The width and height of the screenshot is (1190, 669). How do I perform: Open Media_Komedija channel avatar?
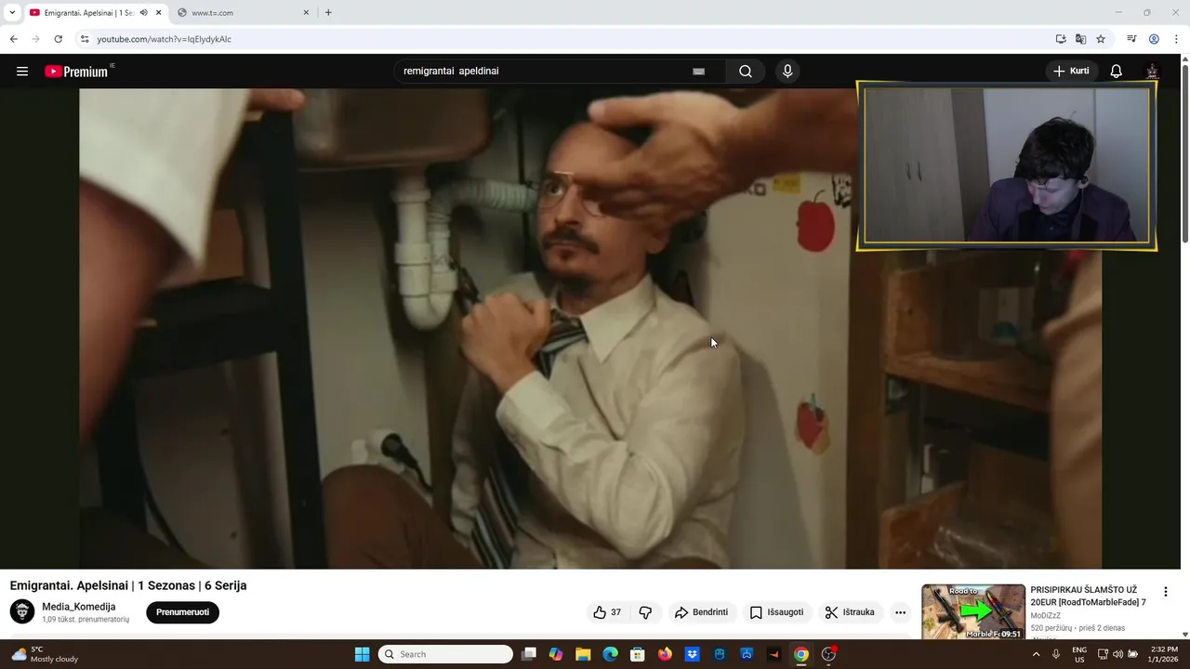pos(22,611)
